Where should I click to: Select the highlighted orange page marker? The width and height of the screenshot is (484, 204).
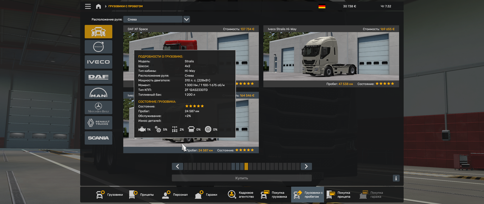pyautogui.click(x=246, y=166)
